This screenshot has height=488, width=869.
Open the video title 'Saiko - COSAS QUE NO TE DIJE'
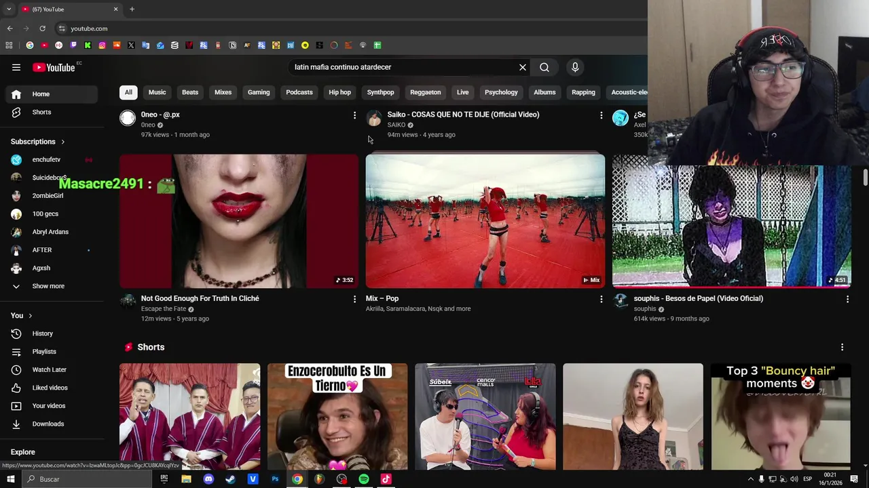pyautogui.click(x=464, y=115)
